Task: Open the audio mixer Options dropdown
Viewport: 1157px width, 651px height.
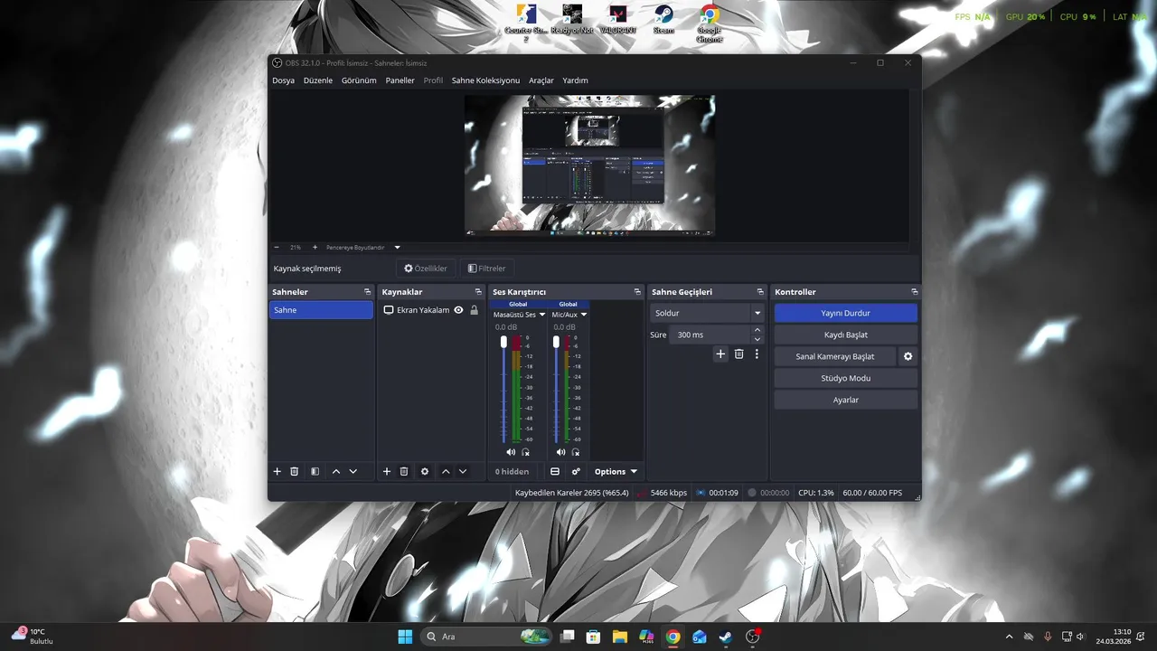Action: point(616,472)
